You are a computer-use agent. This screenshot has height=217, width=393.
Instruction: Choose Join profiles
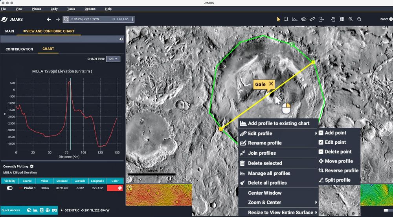tap(278, 153)
